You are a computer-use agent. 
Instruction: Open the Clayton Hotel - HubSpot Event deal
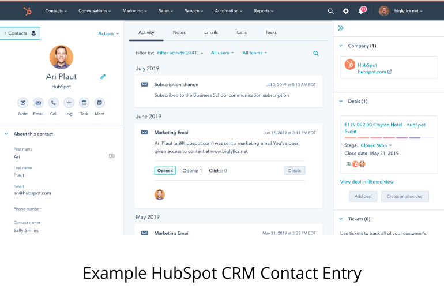pyautogui.click(x=385, y=128)
